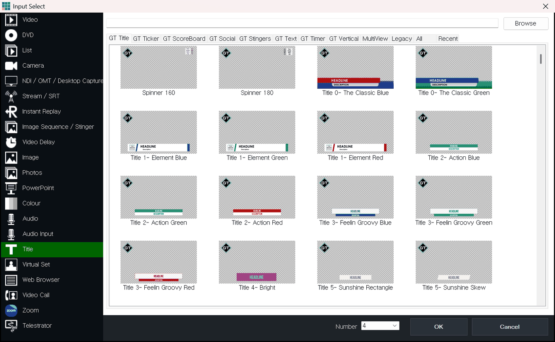The width and height of the screenshot is (555, 342).
Task: Choose the Audio Input icon
Action: click(x=11, y=234)
